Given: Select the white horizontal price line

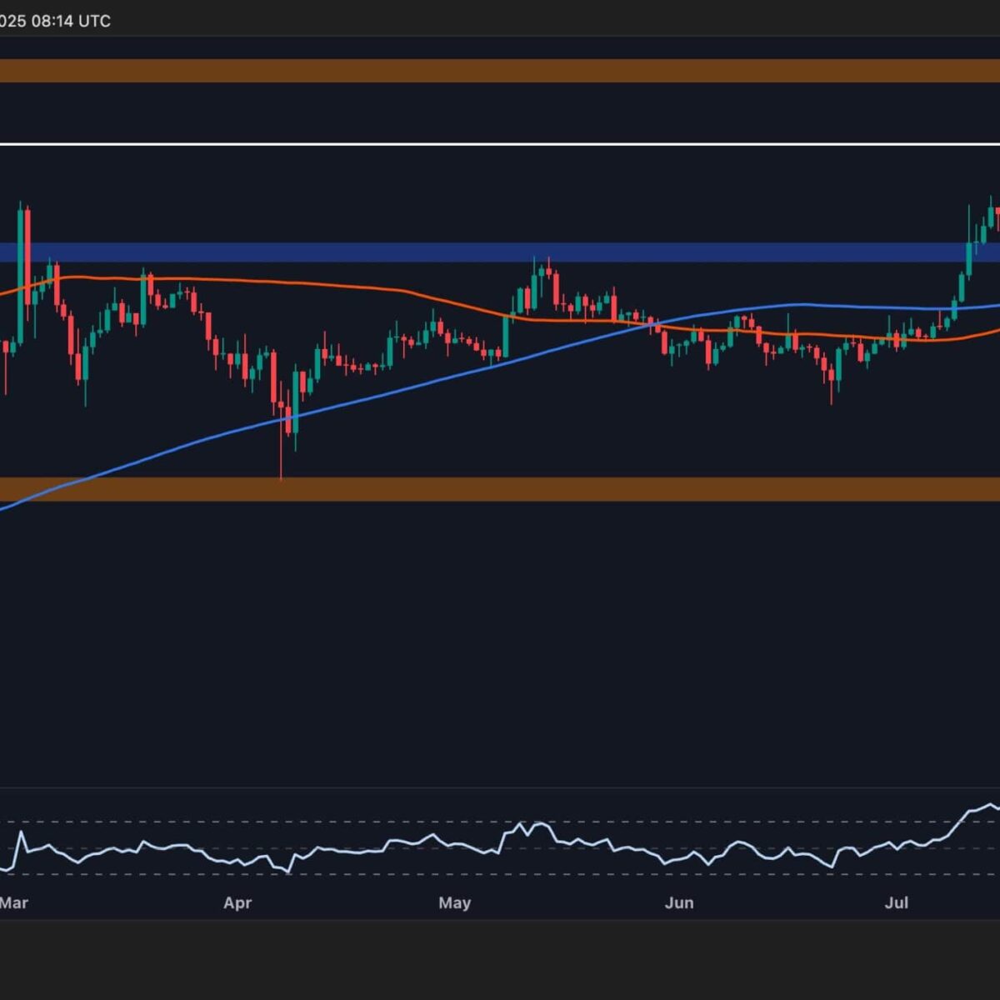Looking at the screenshot, I should tap(500, 144).
